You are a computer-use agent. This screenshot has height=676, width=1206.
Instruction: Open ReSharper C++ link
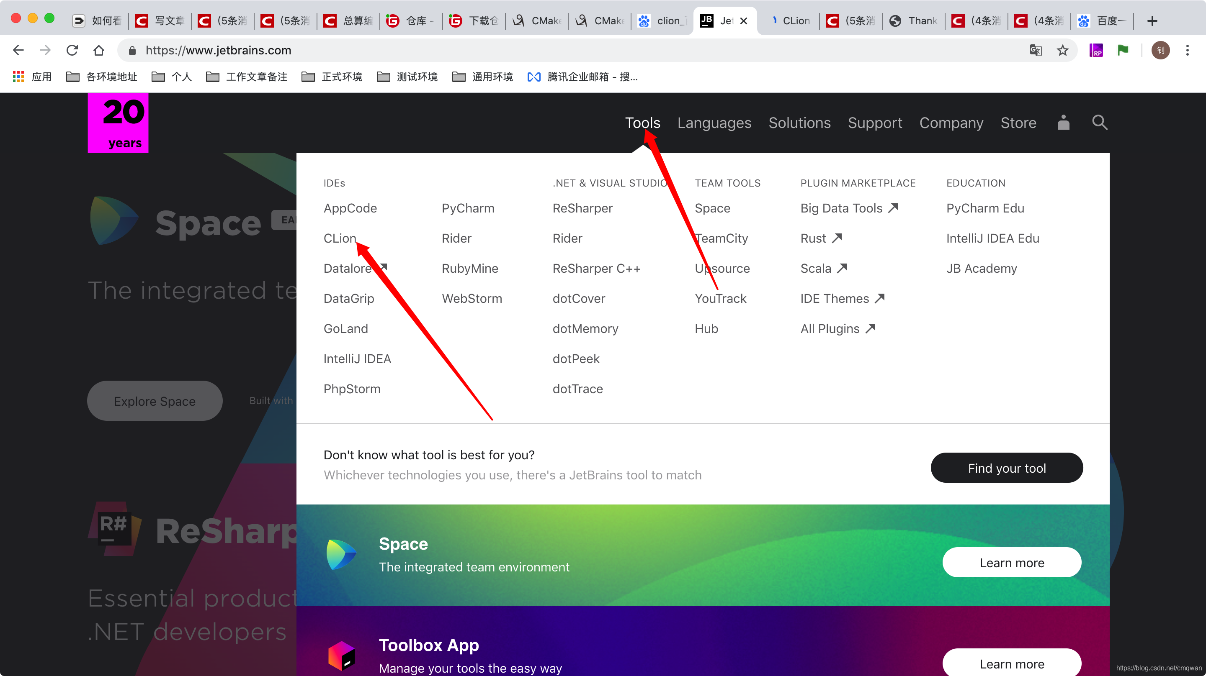tap(596, 269)
